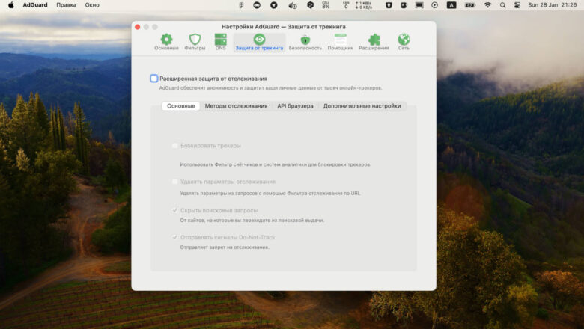Click text 'Использовать Фильтр счётчиков'

coord(276,164)
